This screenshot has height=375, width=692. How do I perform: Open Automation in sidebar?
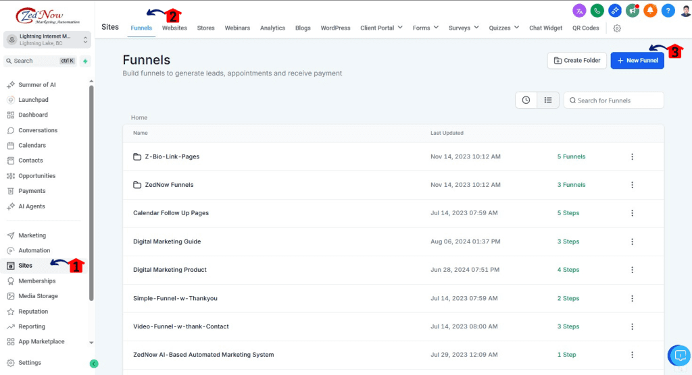point(28,250)
